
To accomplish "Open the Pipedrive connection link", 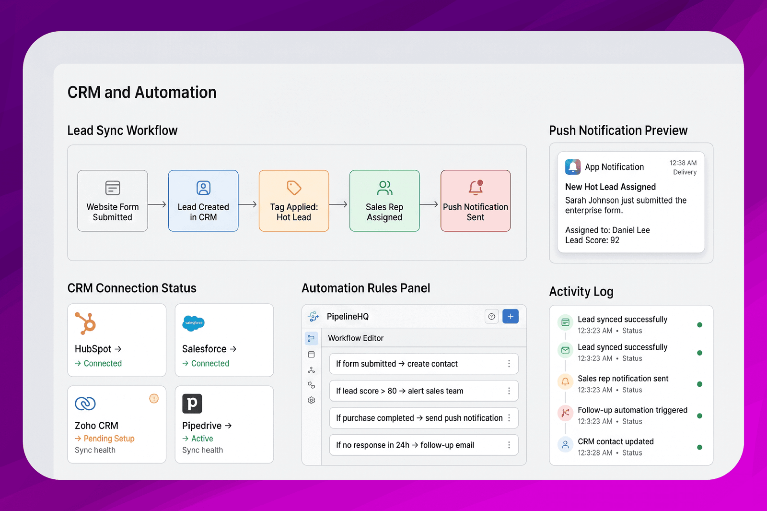I will (x=207, y=426).
